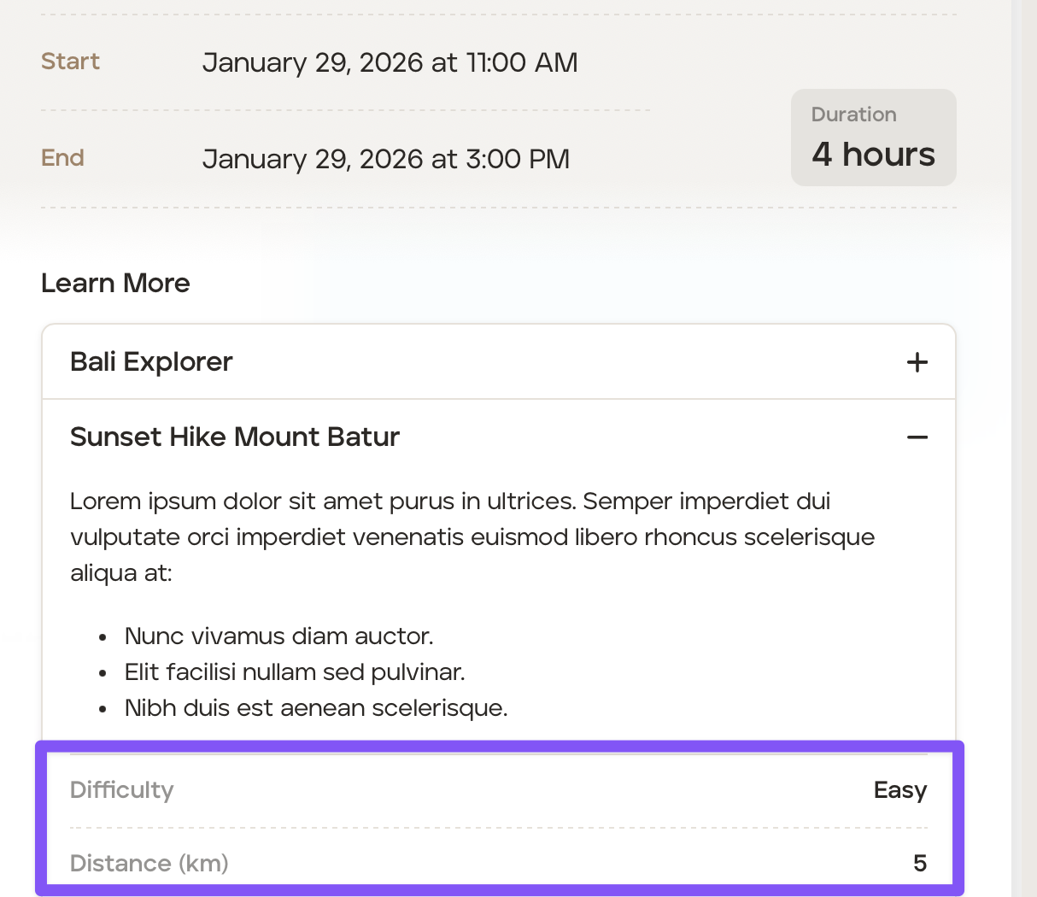
Task: Click the Duration caption text
Action: pos(853,114)
